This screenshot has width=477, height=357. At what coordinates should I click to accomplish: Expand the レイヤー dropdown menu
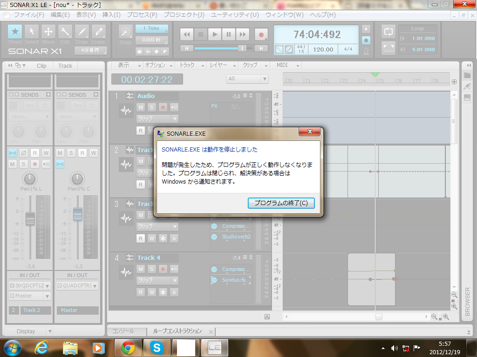223,65
